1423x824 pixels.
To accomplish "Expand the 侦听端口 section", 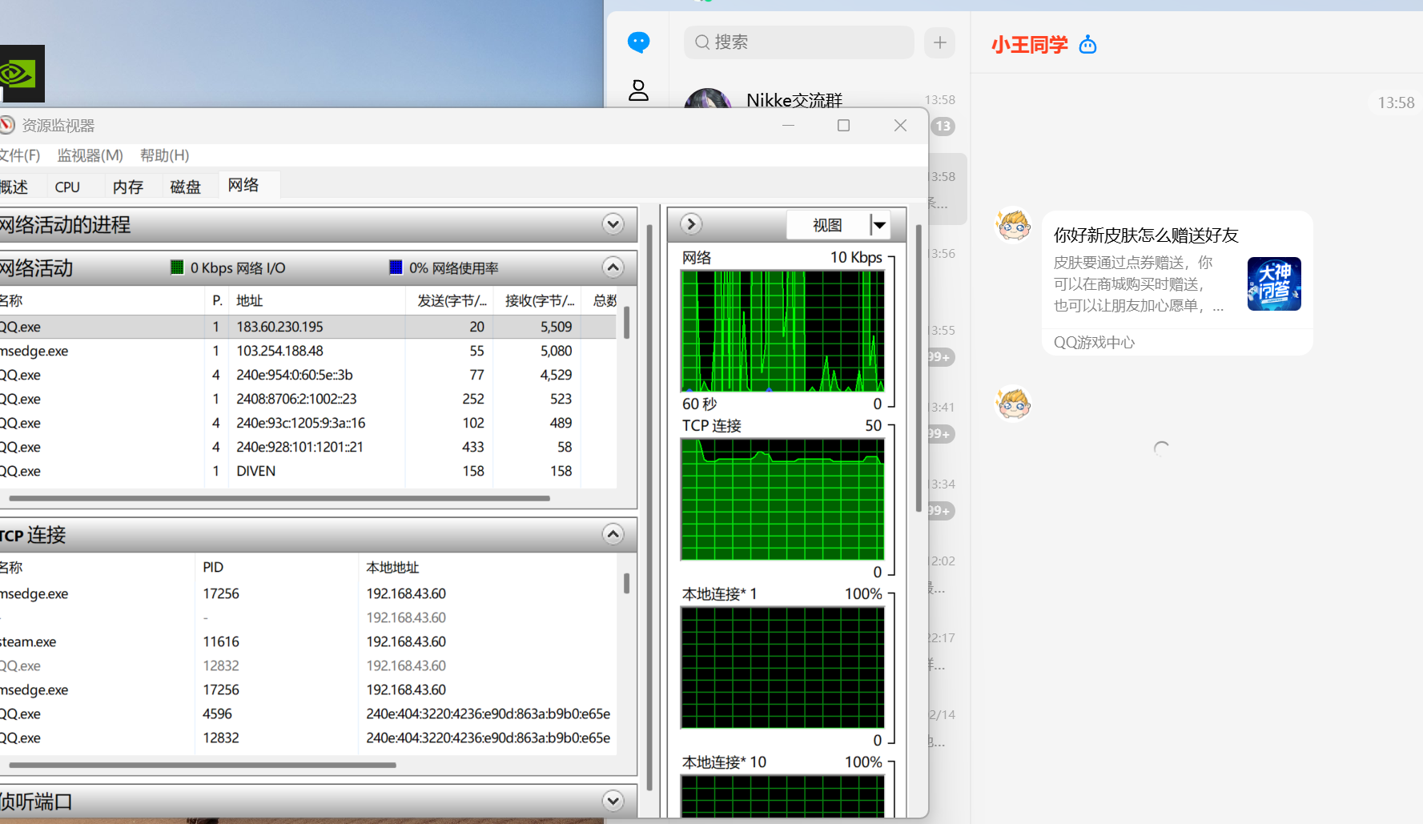I will pyautogui.click(x=613, y=801).
